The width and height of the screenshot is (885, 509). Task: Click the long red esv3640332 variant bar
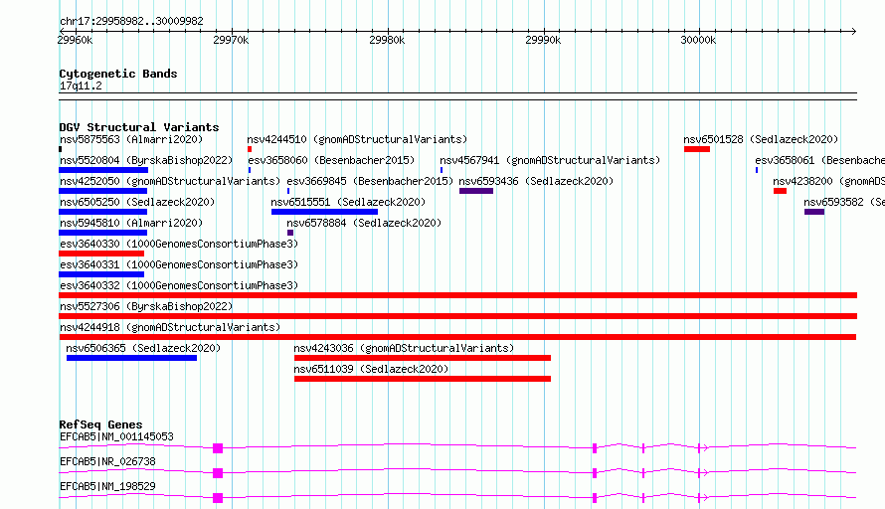click(x=457, y=295)
